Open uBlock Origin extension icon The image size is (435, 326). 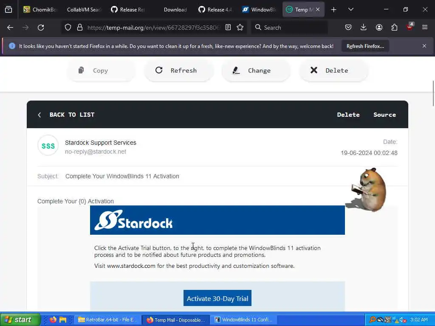tap(410, 27)
